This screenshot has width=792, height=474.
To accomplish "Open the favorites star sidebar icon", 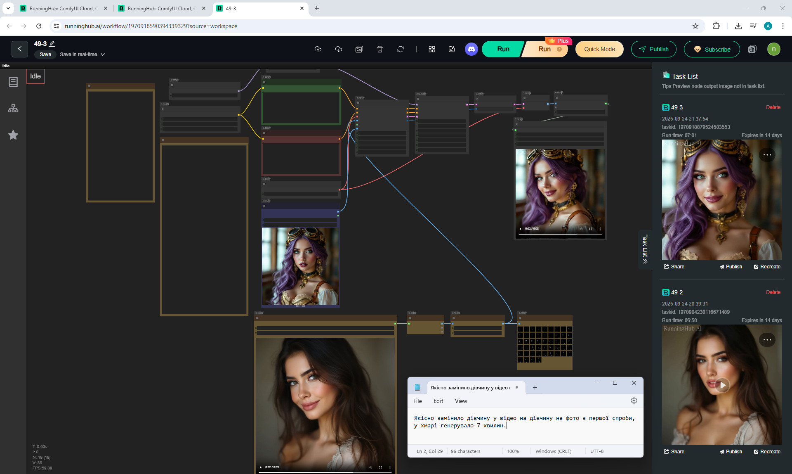I will tap(13, 135).
